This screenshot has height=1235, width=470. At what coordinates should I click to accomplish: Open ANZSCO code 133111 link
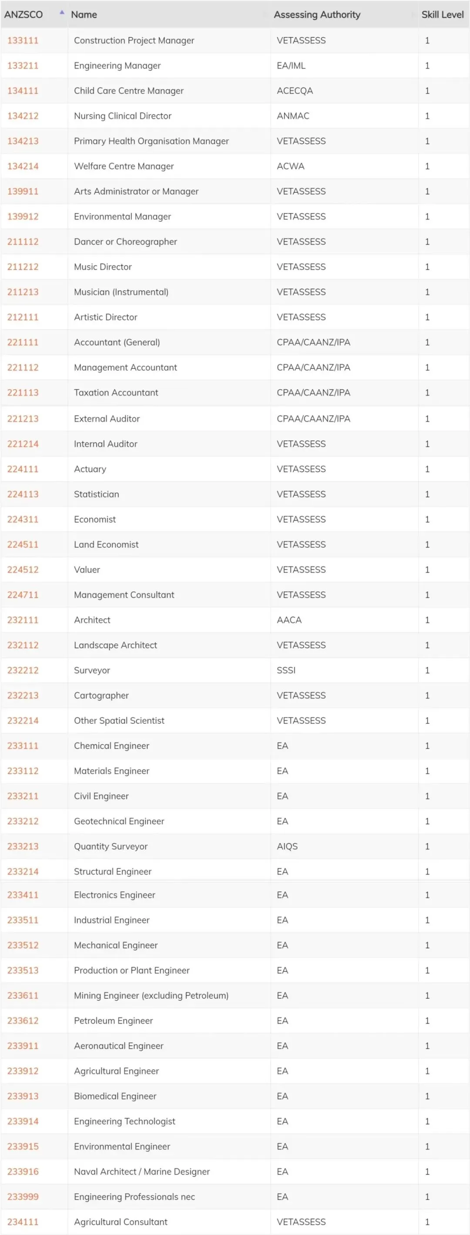23,41
